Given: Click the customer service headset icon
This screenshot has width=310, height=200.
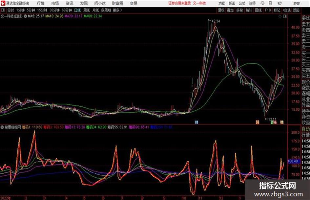Looking at the screenshot, I should click(x=262, y=3).
